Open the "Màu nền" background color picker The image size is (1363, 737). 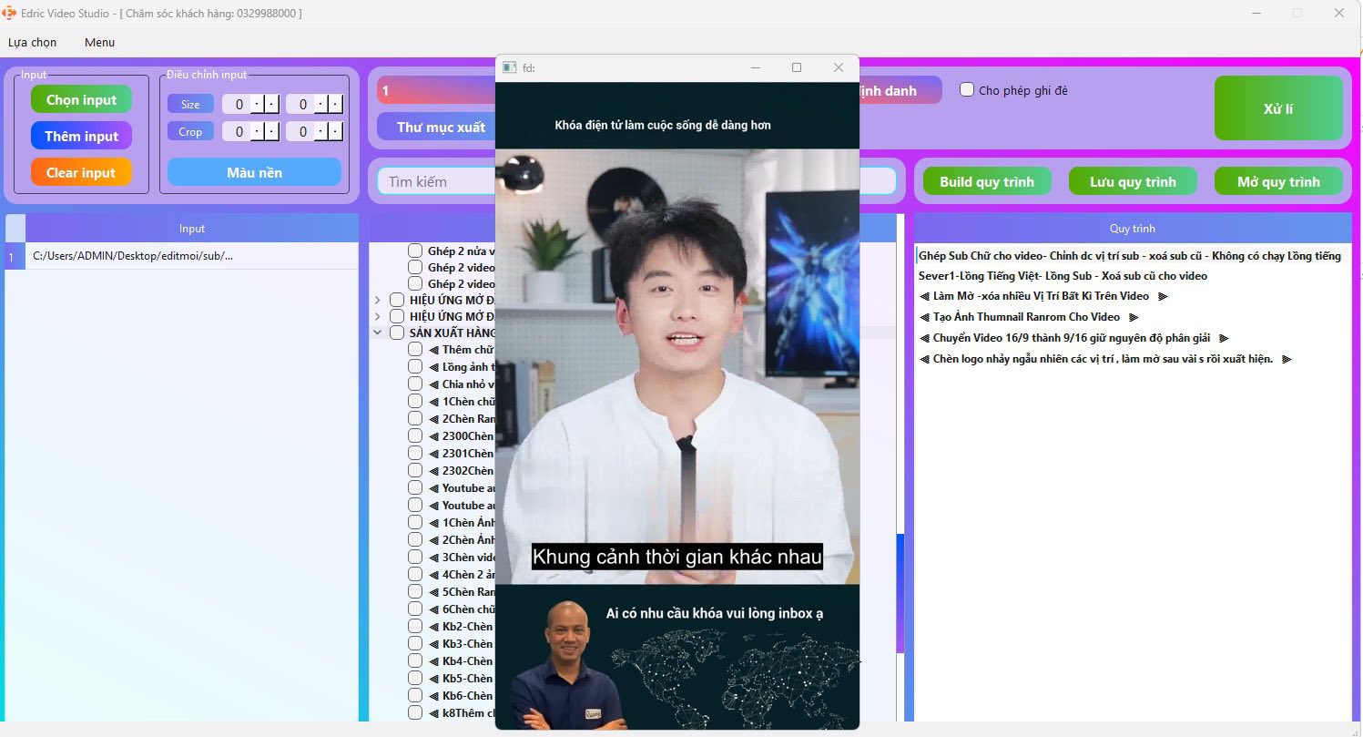tap(253, 172)
